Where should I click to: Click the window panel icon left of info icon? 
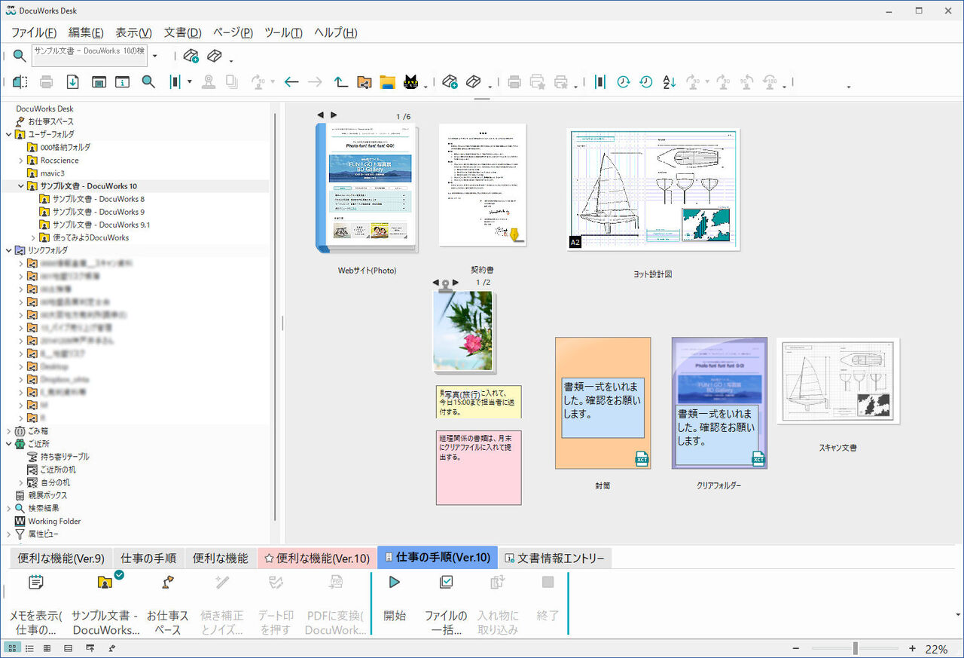pos(99,81)
